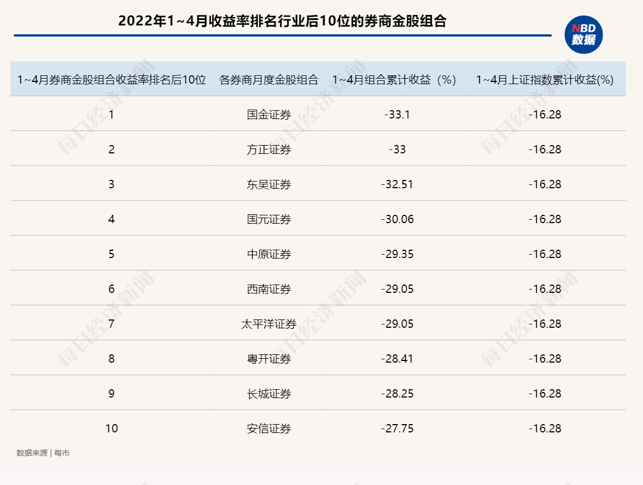Image resolution: width=643 pixels, height=485 pixels.
Task: Select the -27.75 cumulative return value
Action: click(x=397, y=429)
